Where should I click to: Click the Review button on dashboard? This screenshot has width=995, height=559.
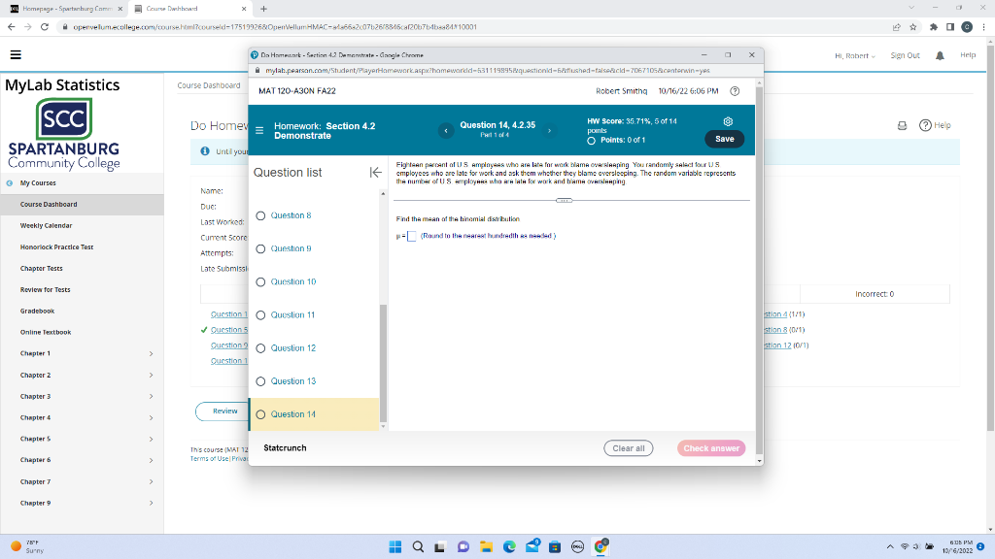point(224,411)
